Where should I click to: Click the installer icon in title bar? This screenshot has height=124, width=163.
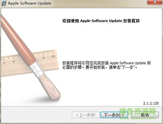coord(4,3)
